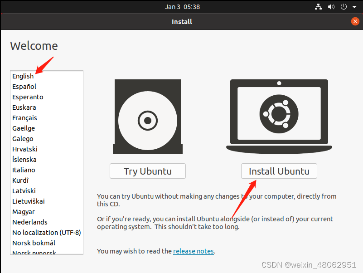Image resolution: width=363 pixels, height=273 pixels.
Task: Pick Italiano in the language list
Action: tap(24, 170)
